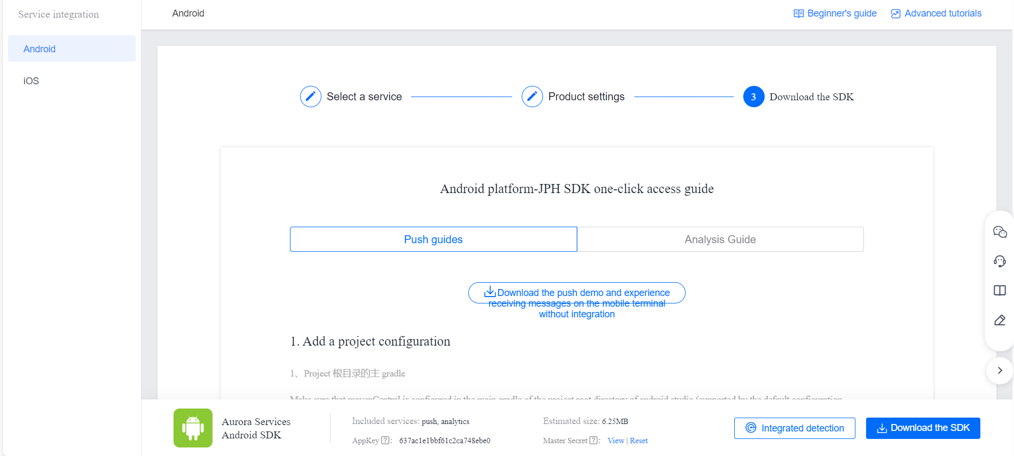This screenshot has width=1014, height=456.
Task: Open the documentation book floating icon
Action: tap(1000, 291)
